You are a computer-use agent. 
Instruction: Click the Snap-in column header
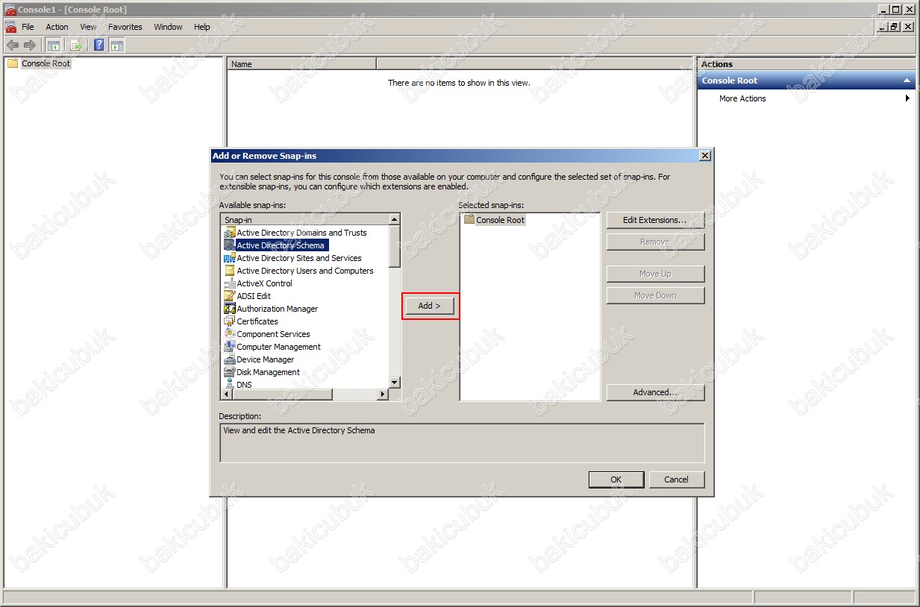tap(304, 219)
